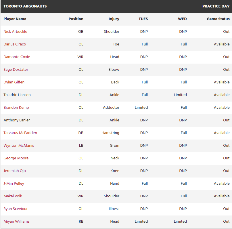Screen dimensions: 232x229
Task: Click the Jeremiah Ojo link
Action: [15, 171]
